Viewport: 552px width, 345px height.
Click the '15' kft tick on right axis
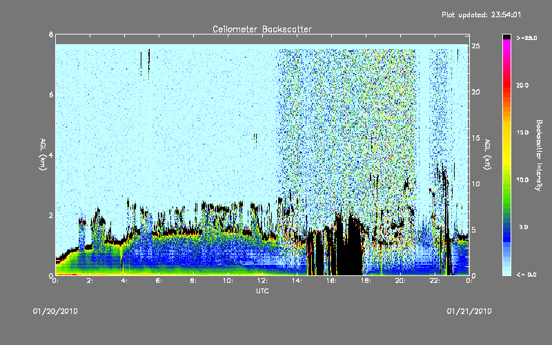[x=475, y=138]
